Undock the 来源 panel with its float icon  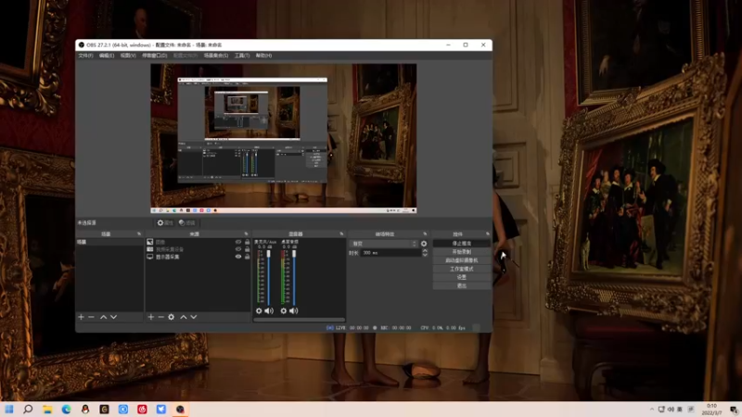[x=246, y=234]
